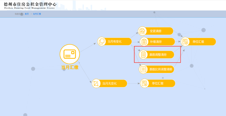Open the 基数比例调整清册 button
The image size is (226, 116).
pyautogui.click(x=156, y=69)
